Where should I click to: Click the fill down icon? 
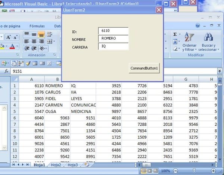coord(175,42)
